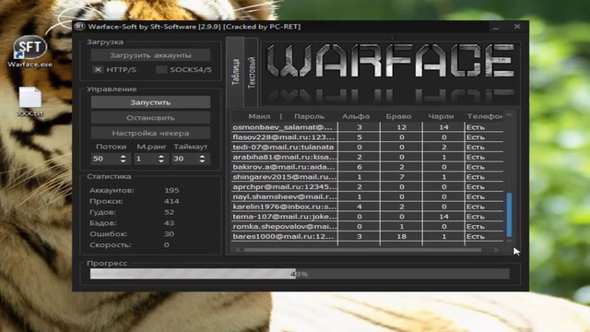This screenshot has height=332, width=590.
Task: Decrease the Потоки value with down arrow
Action: click(x=123, y=161)
